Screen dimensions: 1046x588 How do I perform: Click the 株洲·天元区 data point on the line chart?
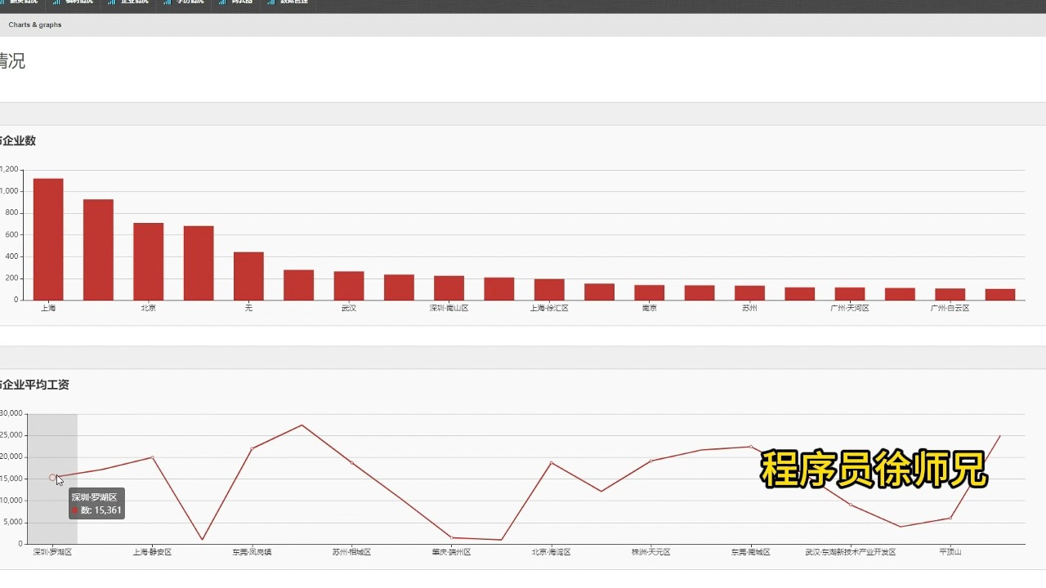tap(651, 461)
